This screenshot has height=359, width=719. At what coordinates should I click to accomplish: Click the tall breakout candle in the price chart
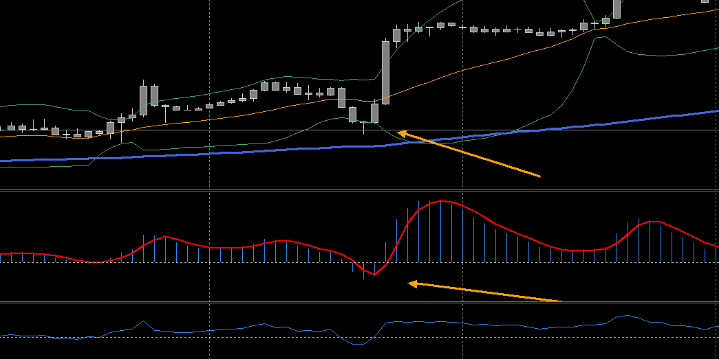pyautogui.click(x=385, y=73)
